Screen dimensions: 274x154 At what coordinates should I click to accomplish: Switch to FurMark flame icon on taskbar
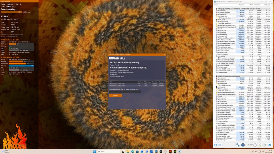point(170,151)
